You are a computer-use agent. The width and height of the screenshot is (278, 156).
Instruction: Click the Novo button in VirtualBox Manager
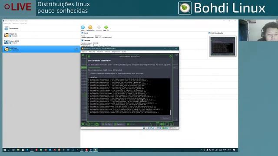(x=83, y=28)
